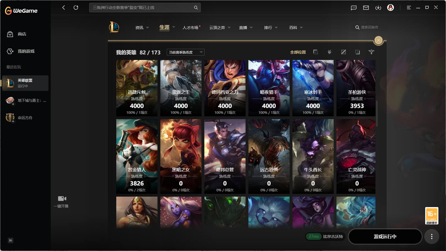The image size is (446, 251).
Task: Filter heroes by bottom lane position icon
Action: coord(357,52)
